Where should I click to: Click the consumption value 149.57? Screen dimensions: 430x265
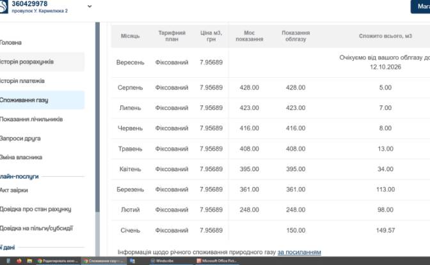(x=385, y=231)
